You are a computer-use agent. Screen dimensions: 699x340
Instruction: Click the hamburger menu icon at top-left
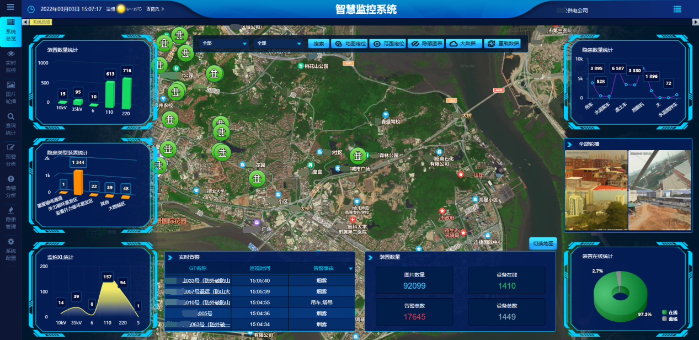pos(10,9)
